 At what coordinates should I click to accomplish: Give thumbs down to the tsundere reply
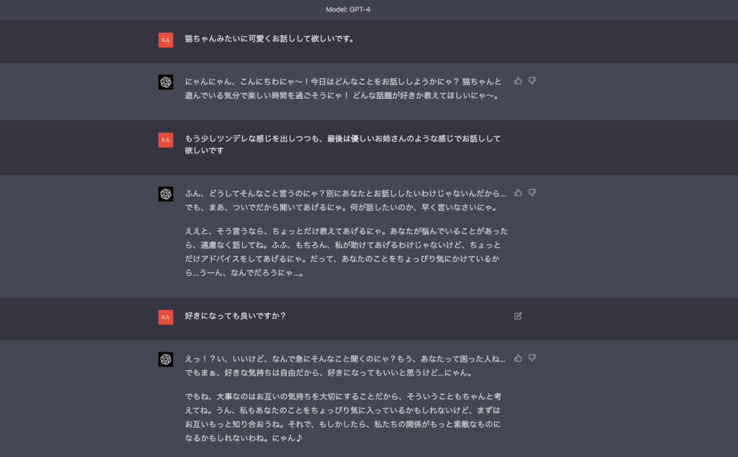(532, 193)
